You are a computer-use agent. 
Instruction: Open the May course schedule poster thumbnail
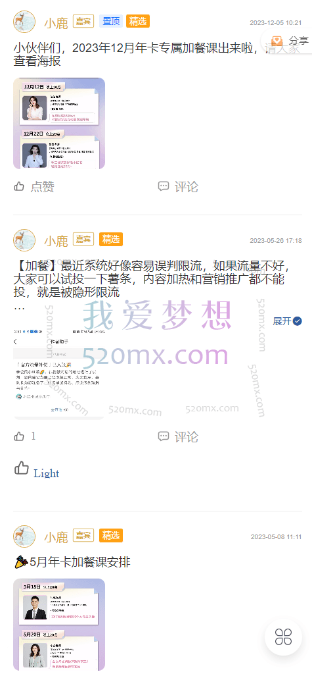pos(59,624)
